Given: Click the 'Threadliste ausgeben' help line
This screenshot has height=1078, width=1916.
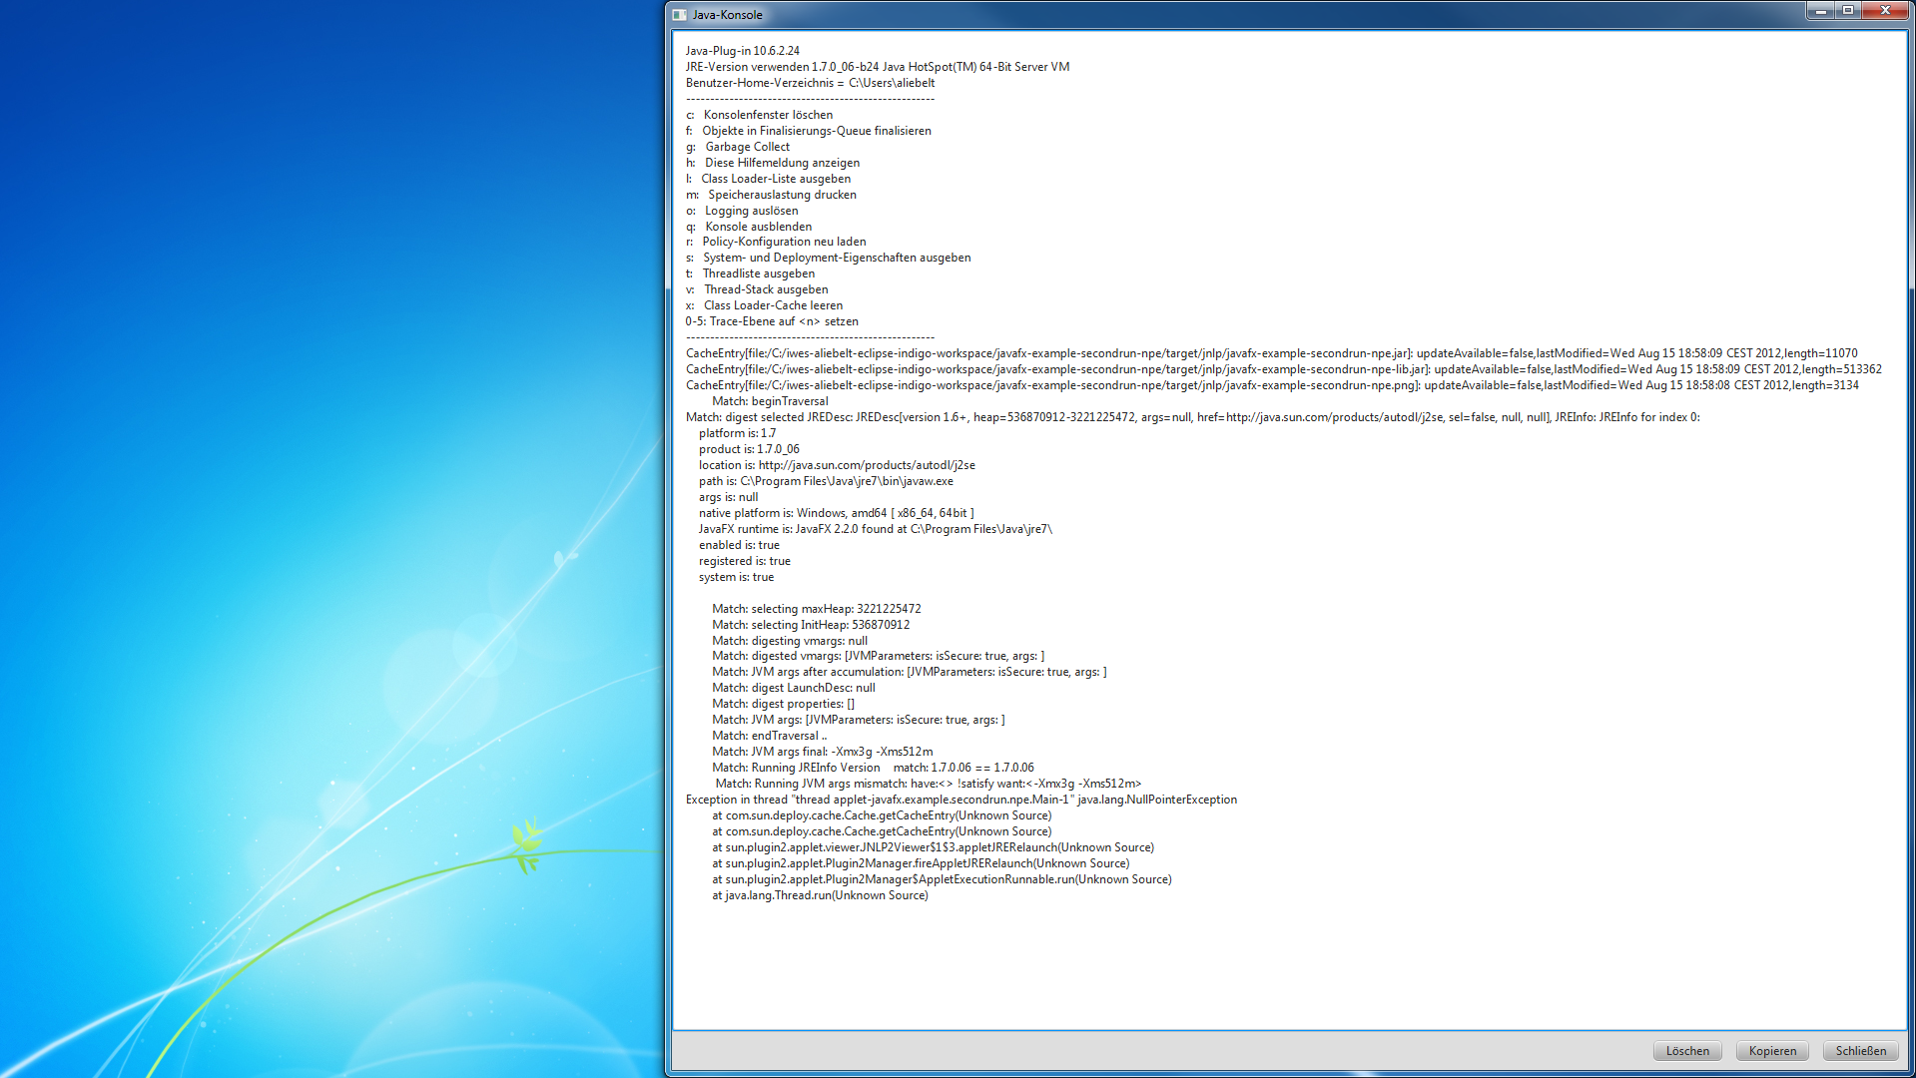Looking at the screenshot, I should click(x=758, y=273).
